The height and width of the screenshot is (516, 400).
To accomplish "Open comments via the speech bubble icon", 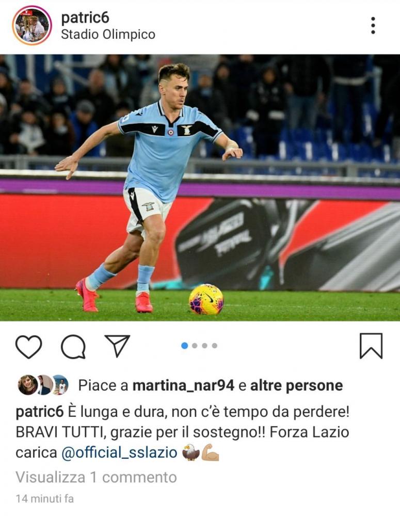I will tap(73, 347).
